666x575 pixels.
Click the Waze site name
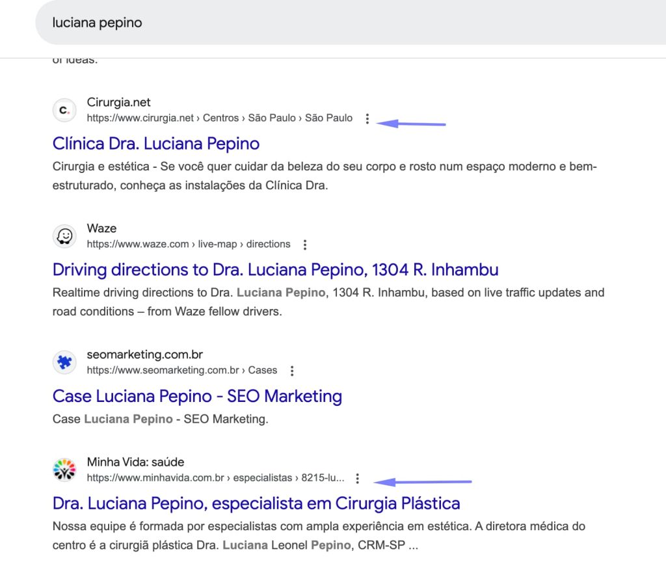(101, 228)
